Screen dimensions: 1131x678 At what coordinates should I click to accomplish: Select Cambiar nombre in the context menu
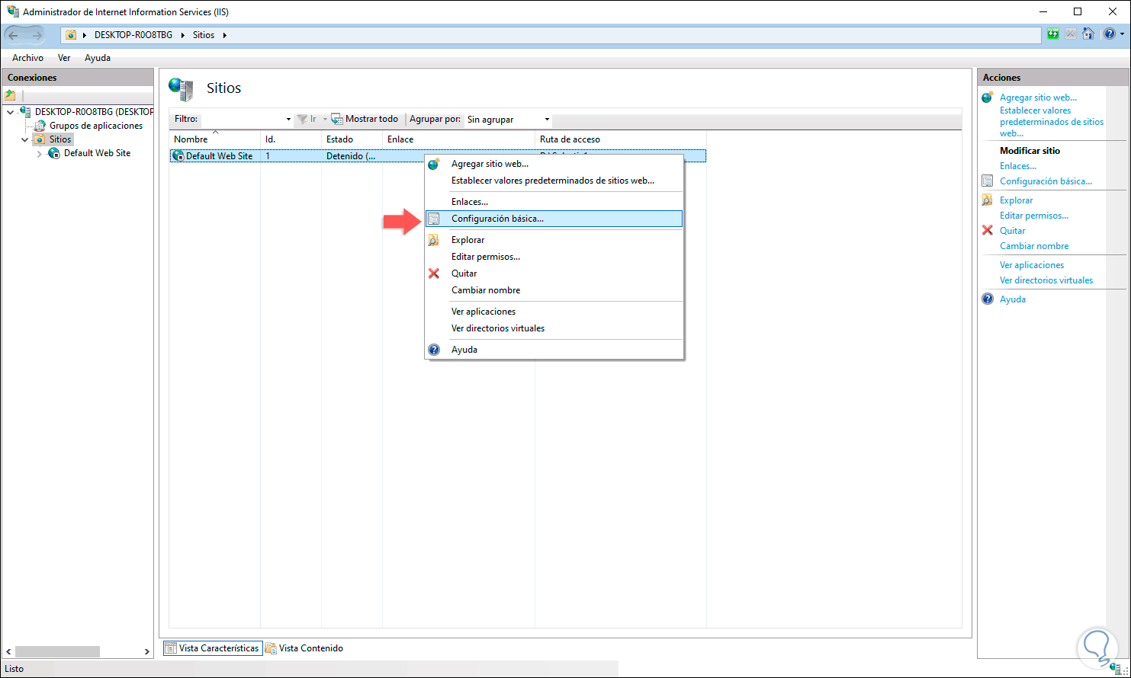[x=554, y=290]
